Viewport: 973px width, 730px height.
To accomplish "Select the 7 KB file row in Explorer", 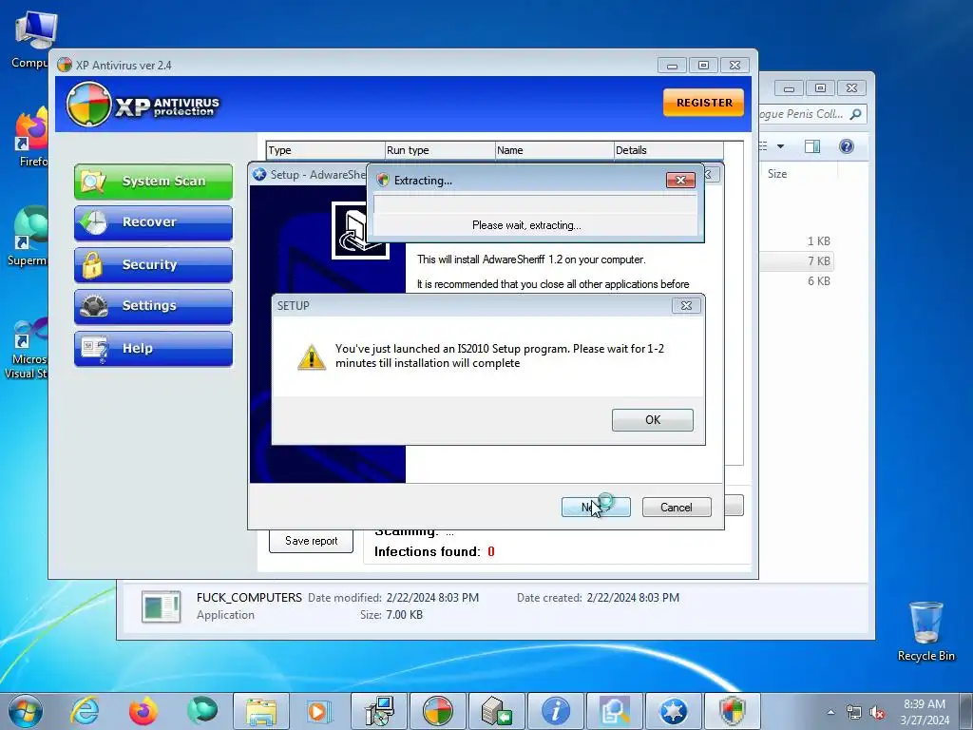I will click(x=797, y=261).
